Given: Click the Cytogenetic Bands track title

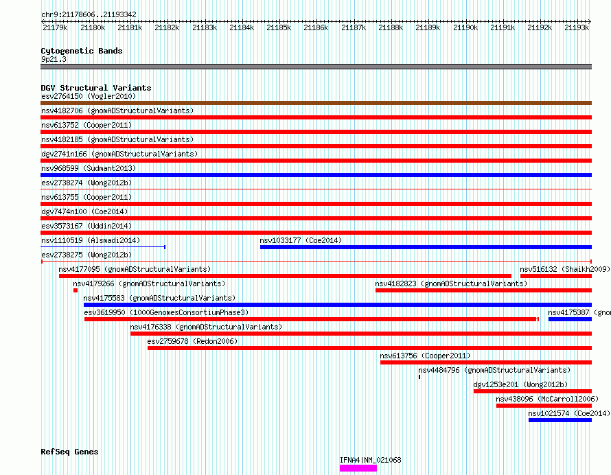Looking at the screenshot, I should click(x=82, y=51).
